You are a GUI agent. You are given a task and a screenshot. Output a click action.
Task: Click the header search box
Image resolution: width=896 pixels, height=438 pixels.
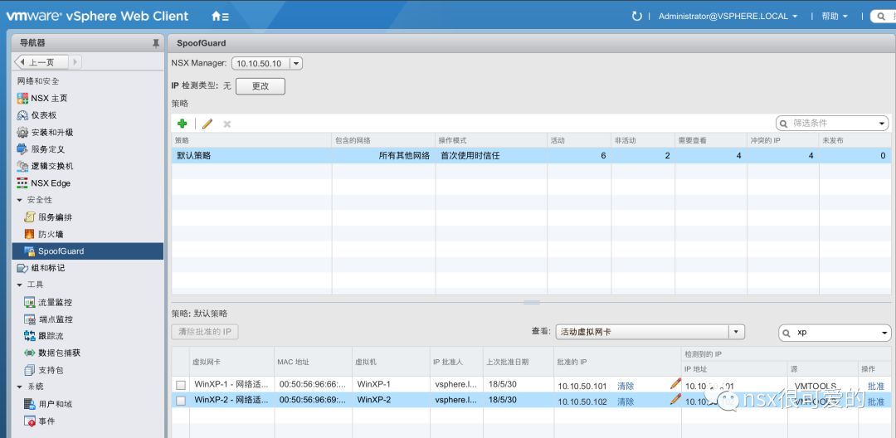point(884,17)
